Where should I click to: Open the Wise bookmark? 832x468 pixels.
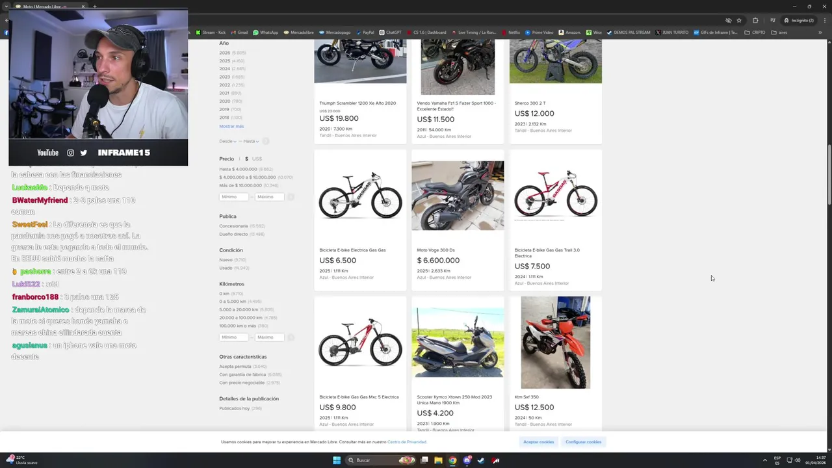(x=593, y=32)
